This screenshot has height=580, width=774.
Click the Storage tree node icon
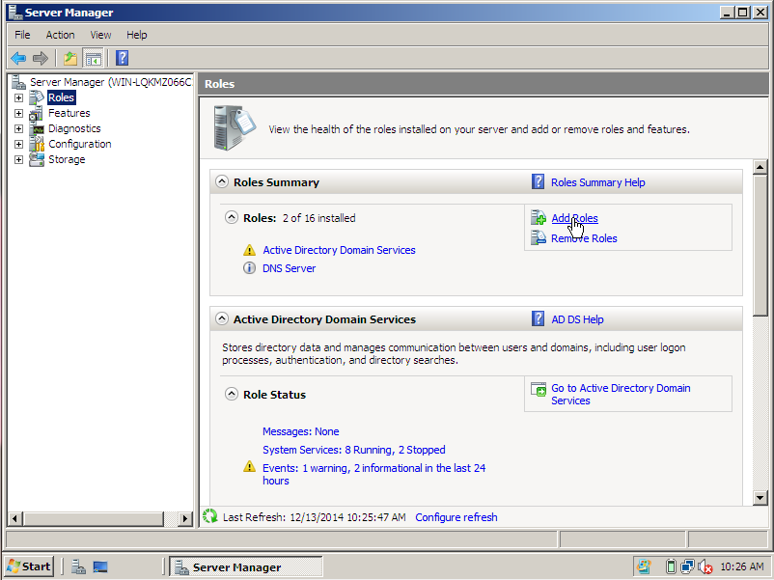[x=37, y=159]
